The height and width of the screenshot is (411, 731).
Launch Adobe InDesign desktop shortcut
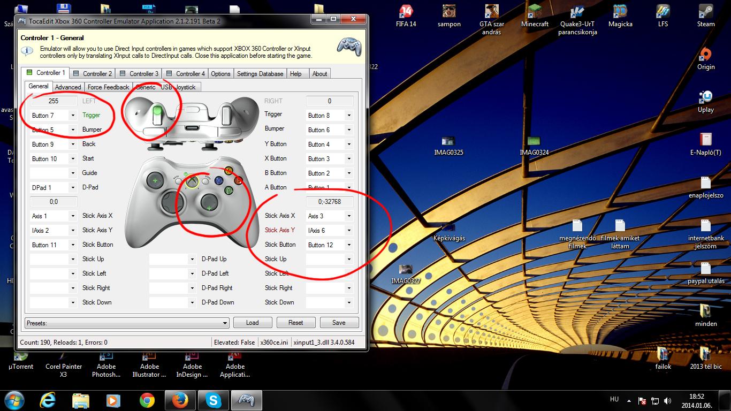pos(192,365)
